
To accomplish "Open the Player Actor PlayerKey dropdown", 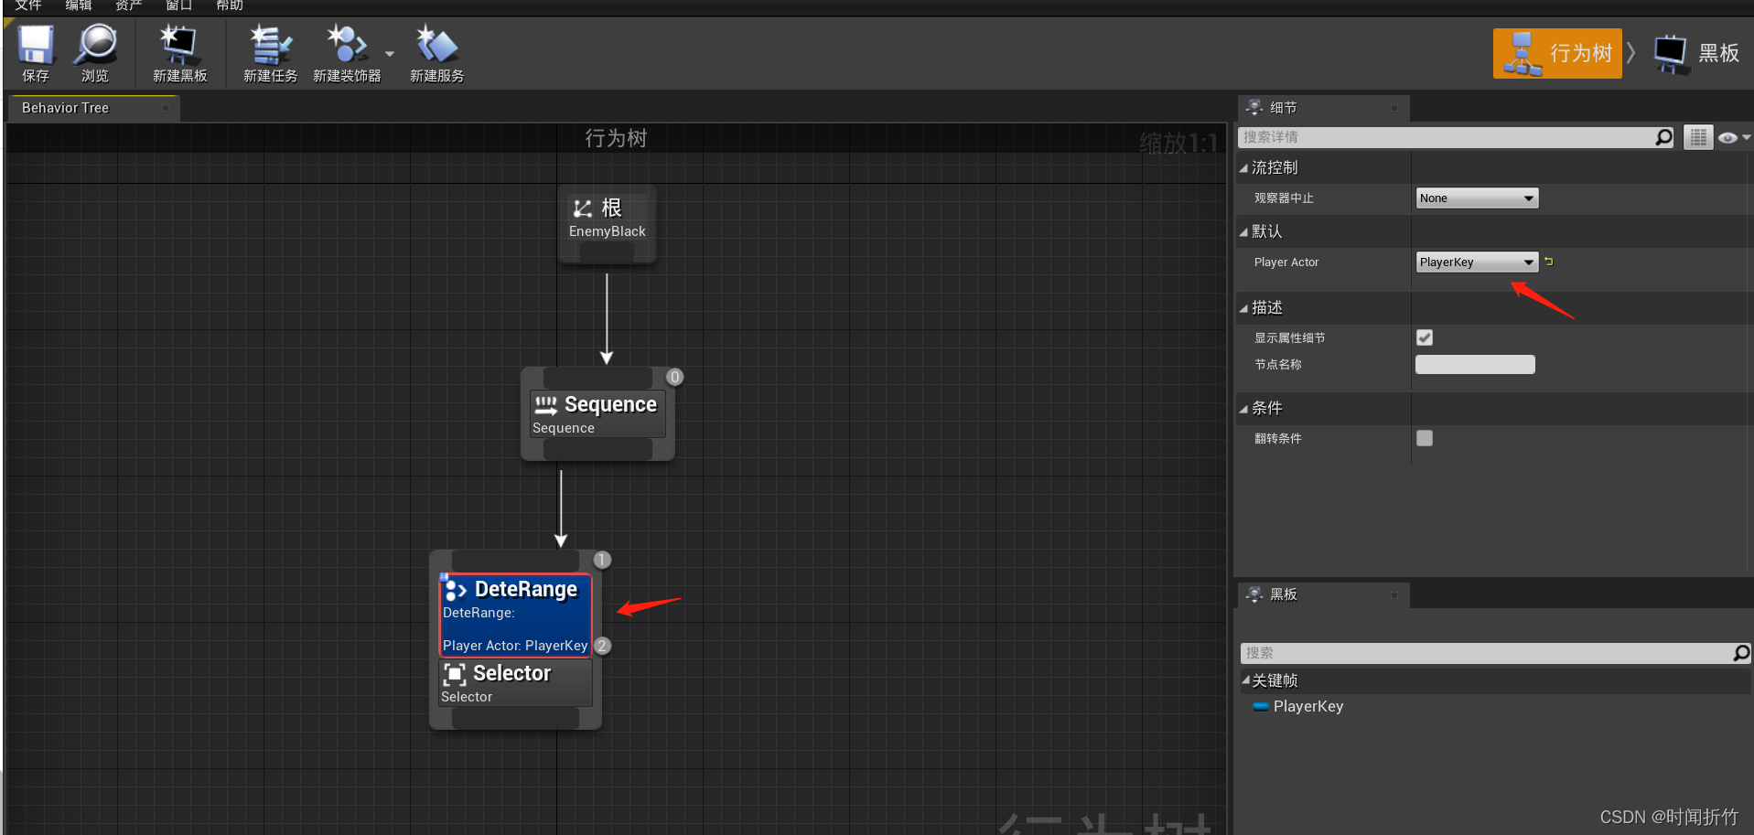I will coord(1477,262).
